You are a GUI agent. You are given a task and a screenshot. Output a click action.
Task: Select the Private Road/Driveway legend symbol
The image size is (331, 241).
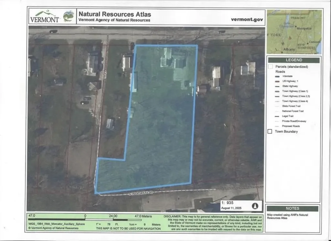click(276, 121)
